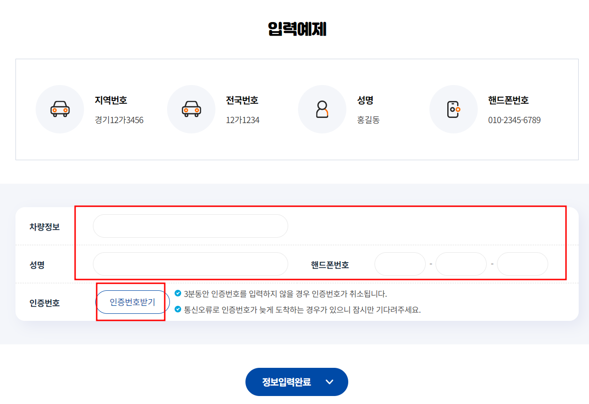Click the middle phone number segment field

pos(461,264)
